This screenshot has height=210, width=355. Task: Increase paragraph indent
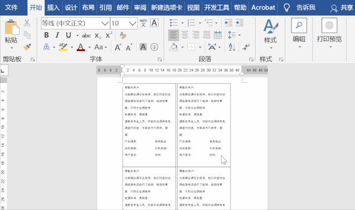pos(239,23)
